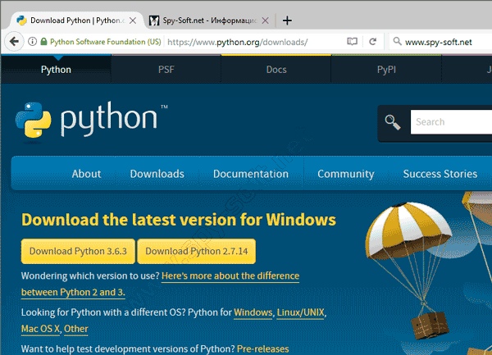492x355 pixels.
Task: Click the magnifying glass on python.org search
Action: pos(394,122)
